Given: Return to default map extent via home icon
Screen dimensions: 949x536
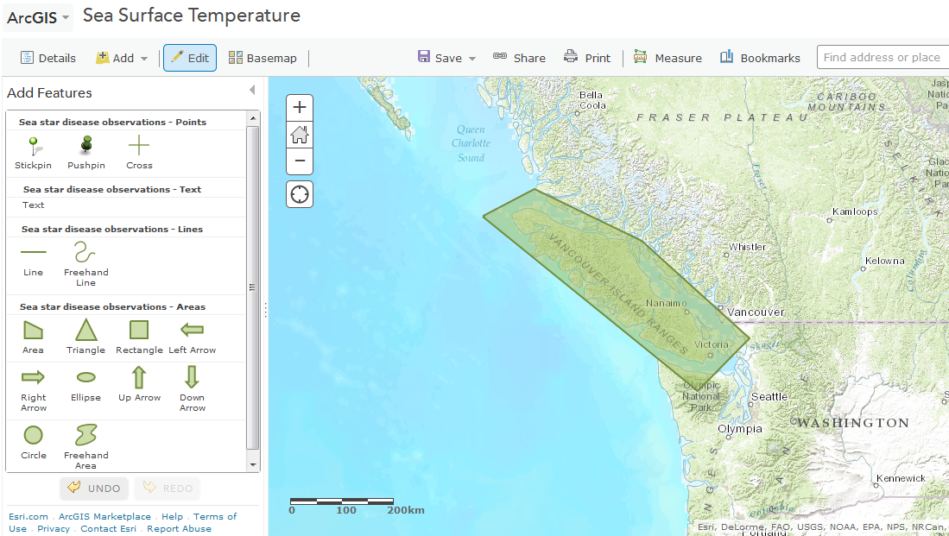Looking at the screenshot, I should pyautogui.click(x=299, y=134).
